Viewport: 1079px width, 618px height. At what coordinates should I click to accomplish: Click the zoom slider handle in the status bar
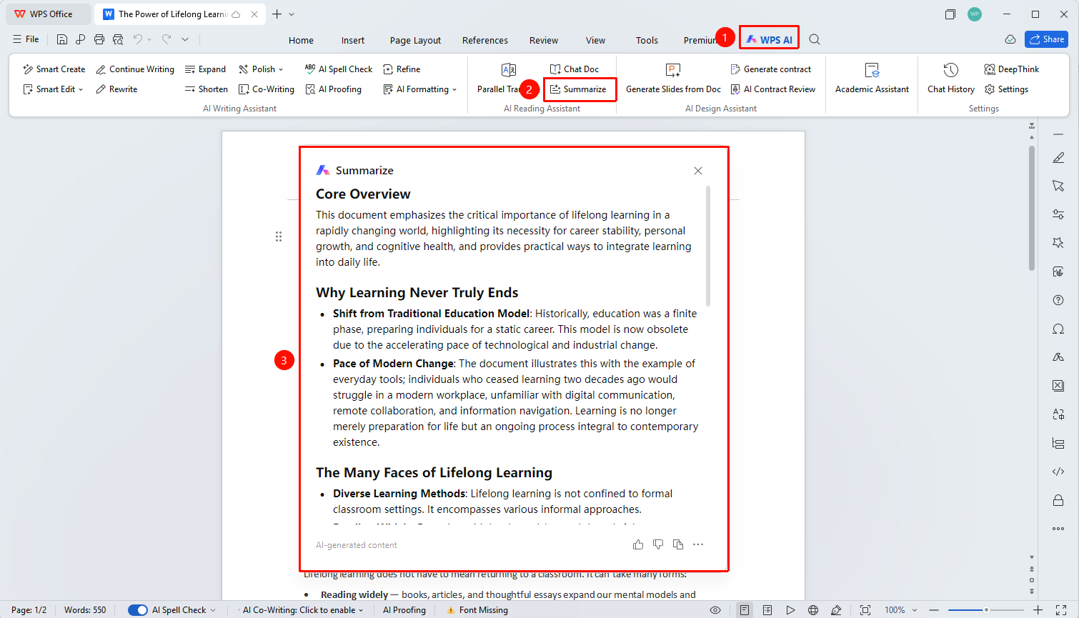coord(986,610)
